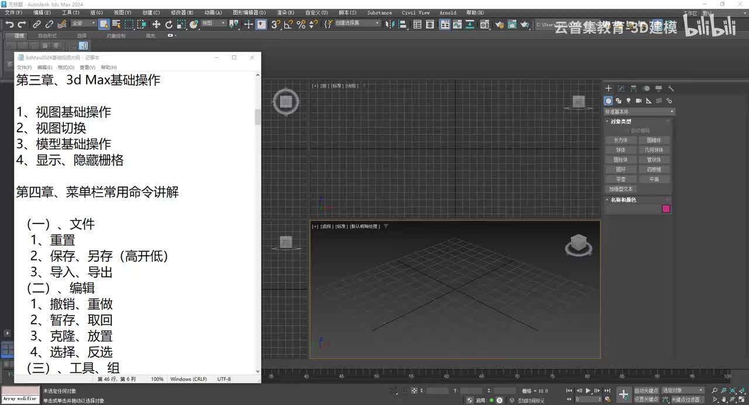The width and height of the screenshot is (749, 405).
Task: Click the Select and Link chain icon
Action: point(36,24)
